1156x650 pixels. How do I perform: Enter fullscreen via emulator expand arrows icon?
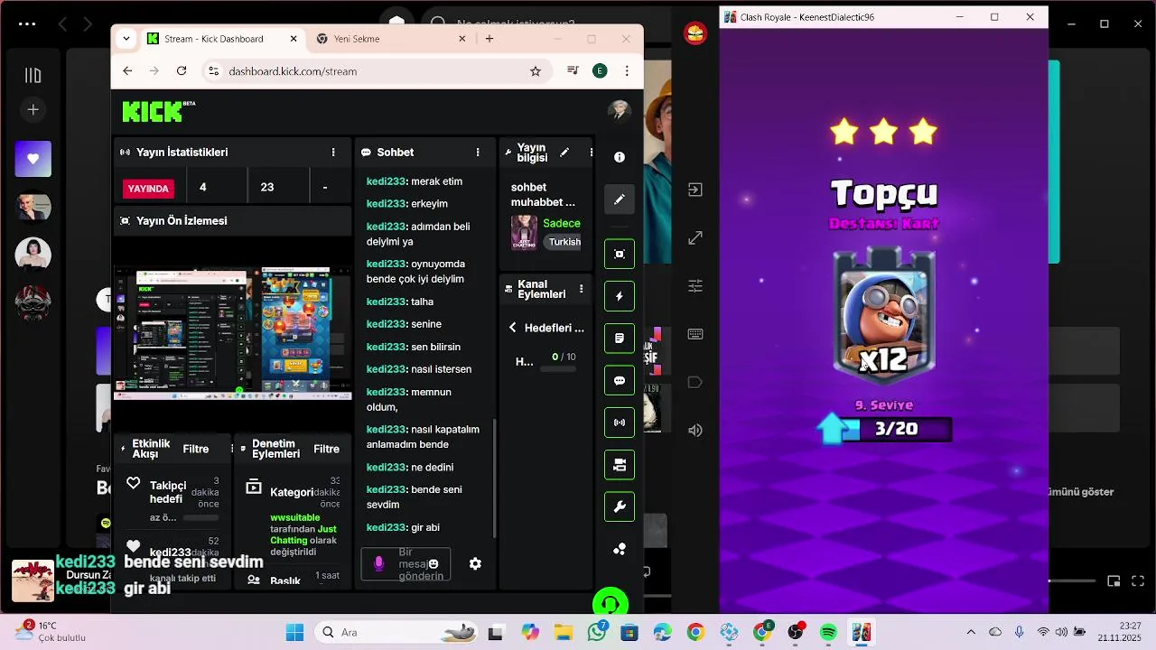tap(695, 238)
